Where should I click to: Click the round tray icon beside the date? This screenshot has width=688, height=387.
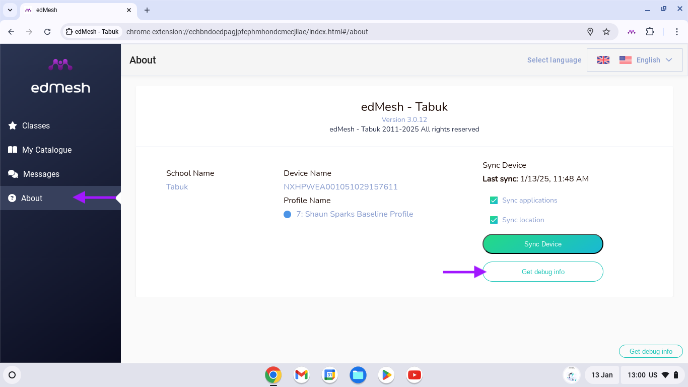571,375
